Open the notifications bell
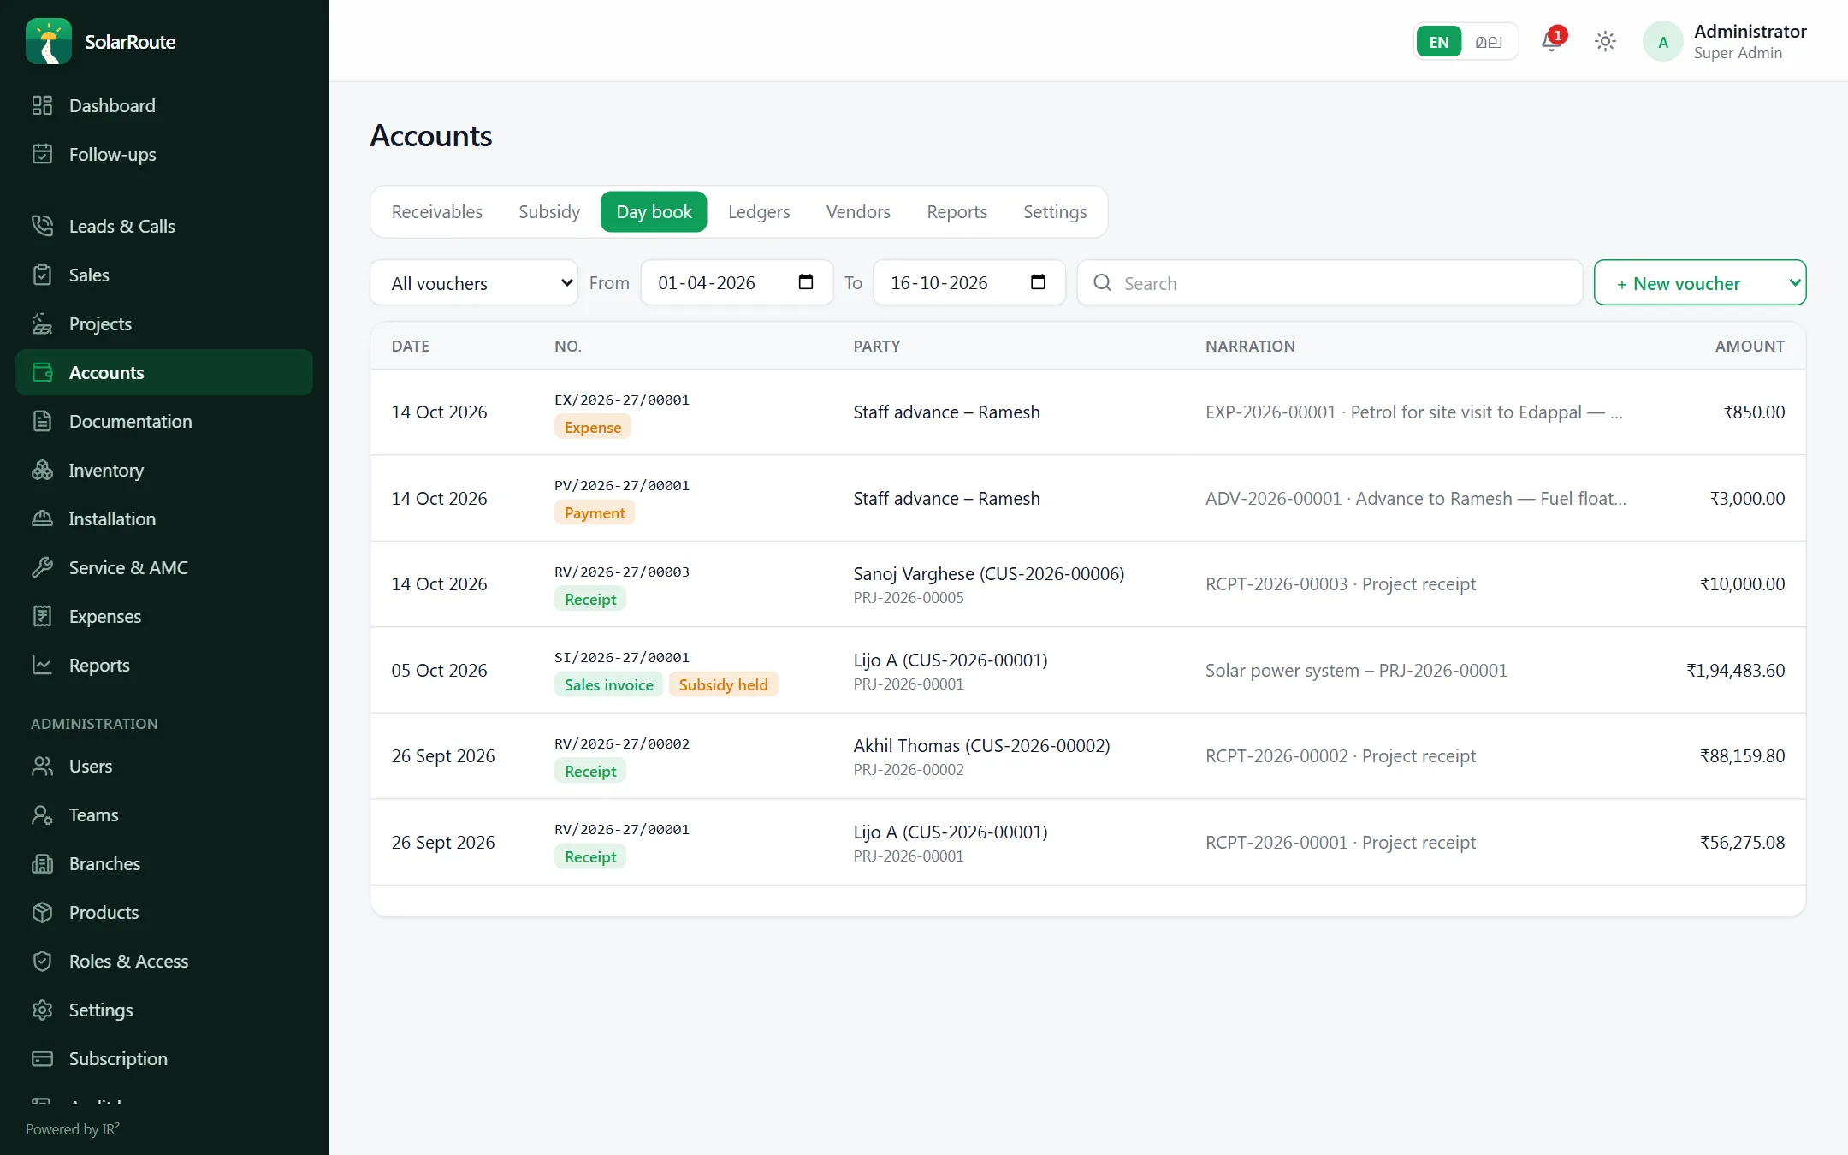The width and height of the screenshot is (1848, 1155). pos(1552,41)
